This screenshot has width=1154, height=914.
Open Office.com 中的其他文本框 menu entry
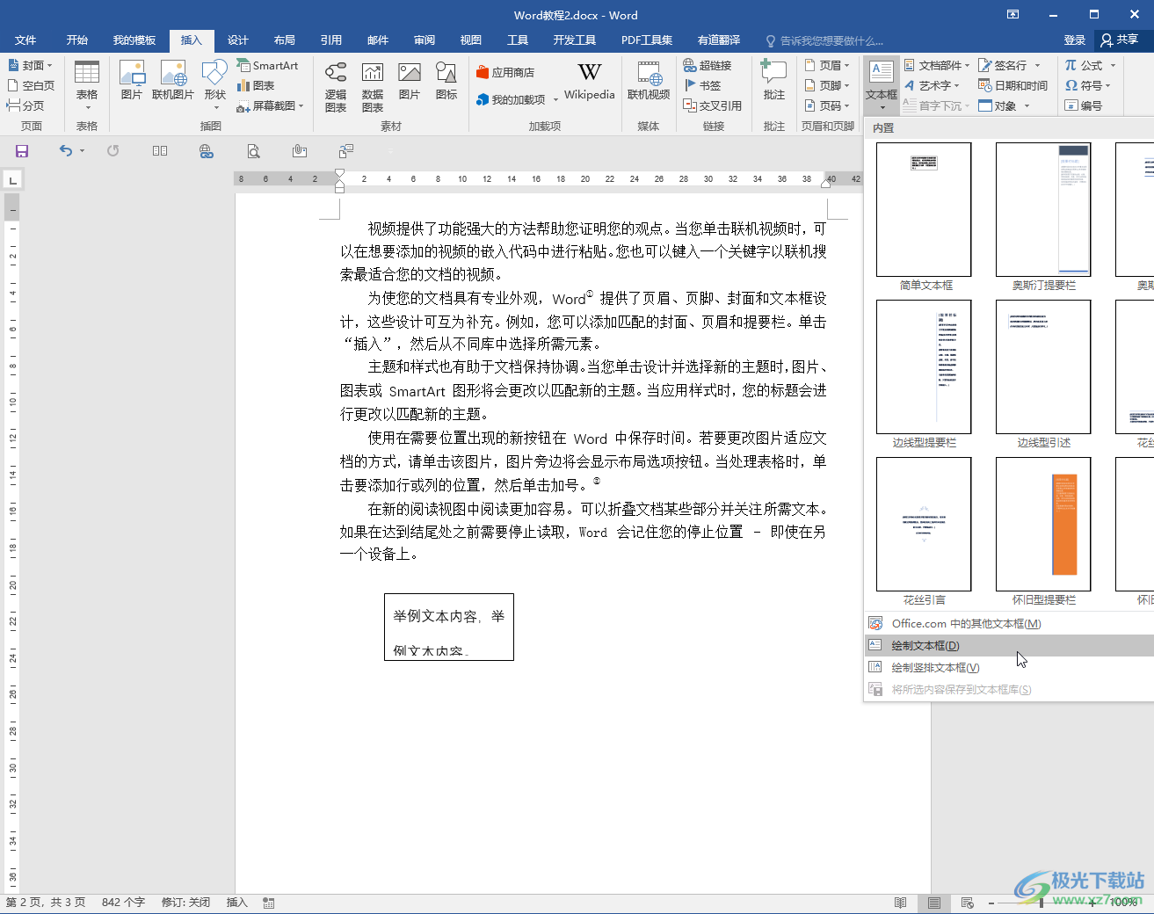click(x=1009, y=624)
